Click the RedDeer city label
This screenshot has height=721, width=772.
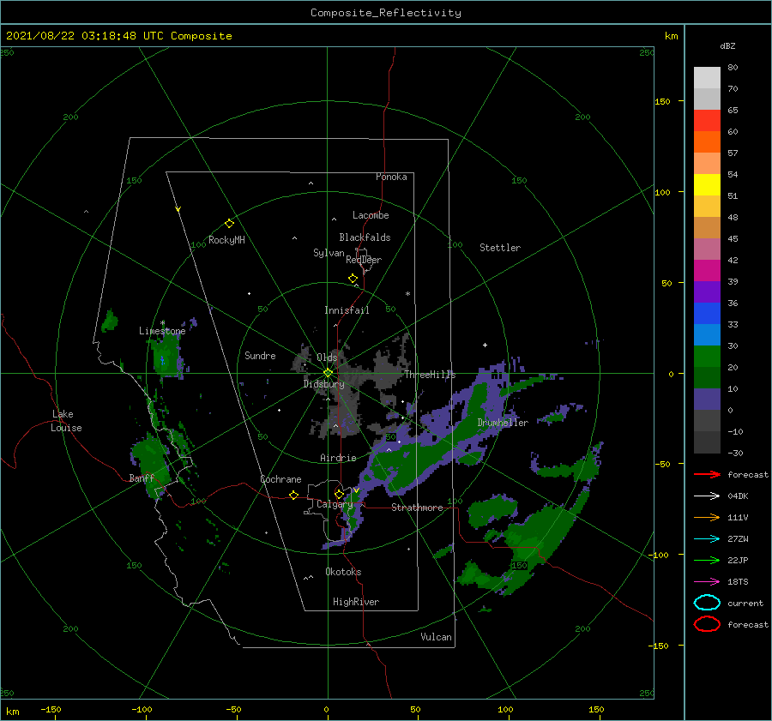pos(364,260)
